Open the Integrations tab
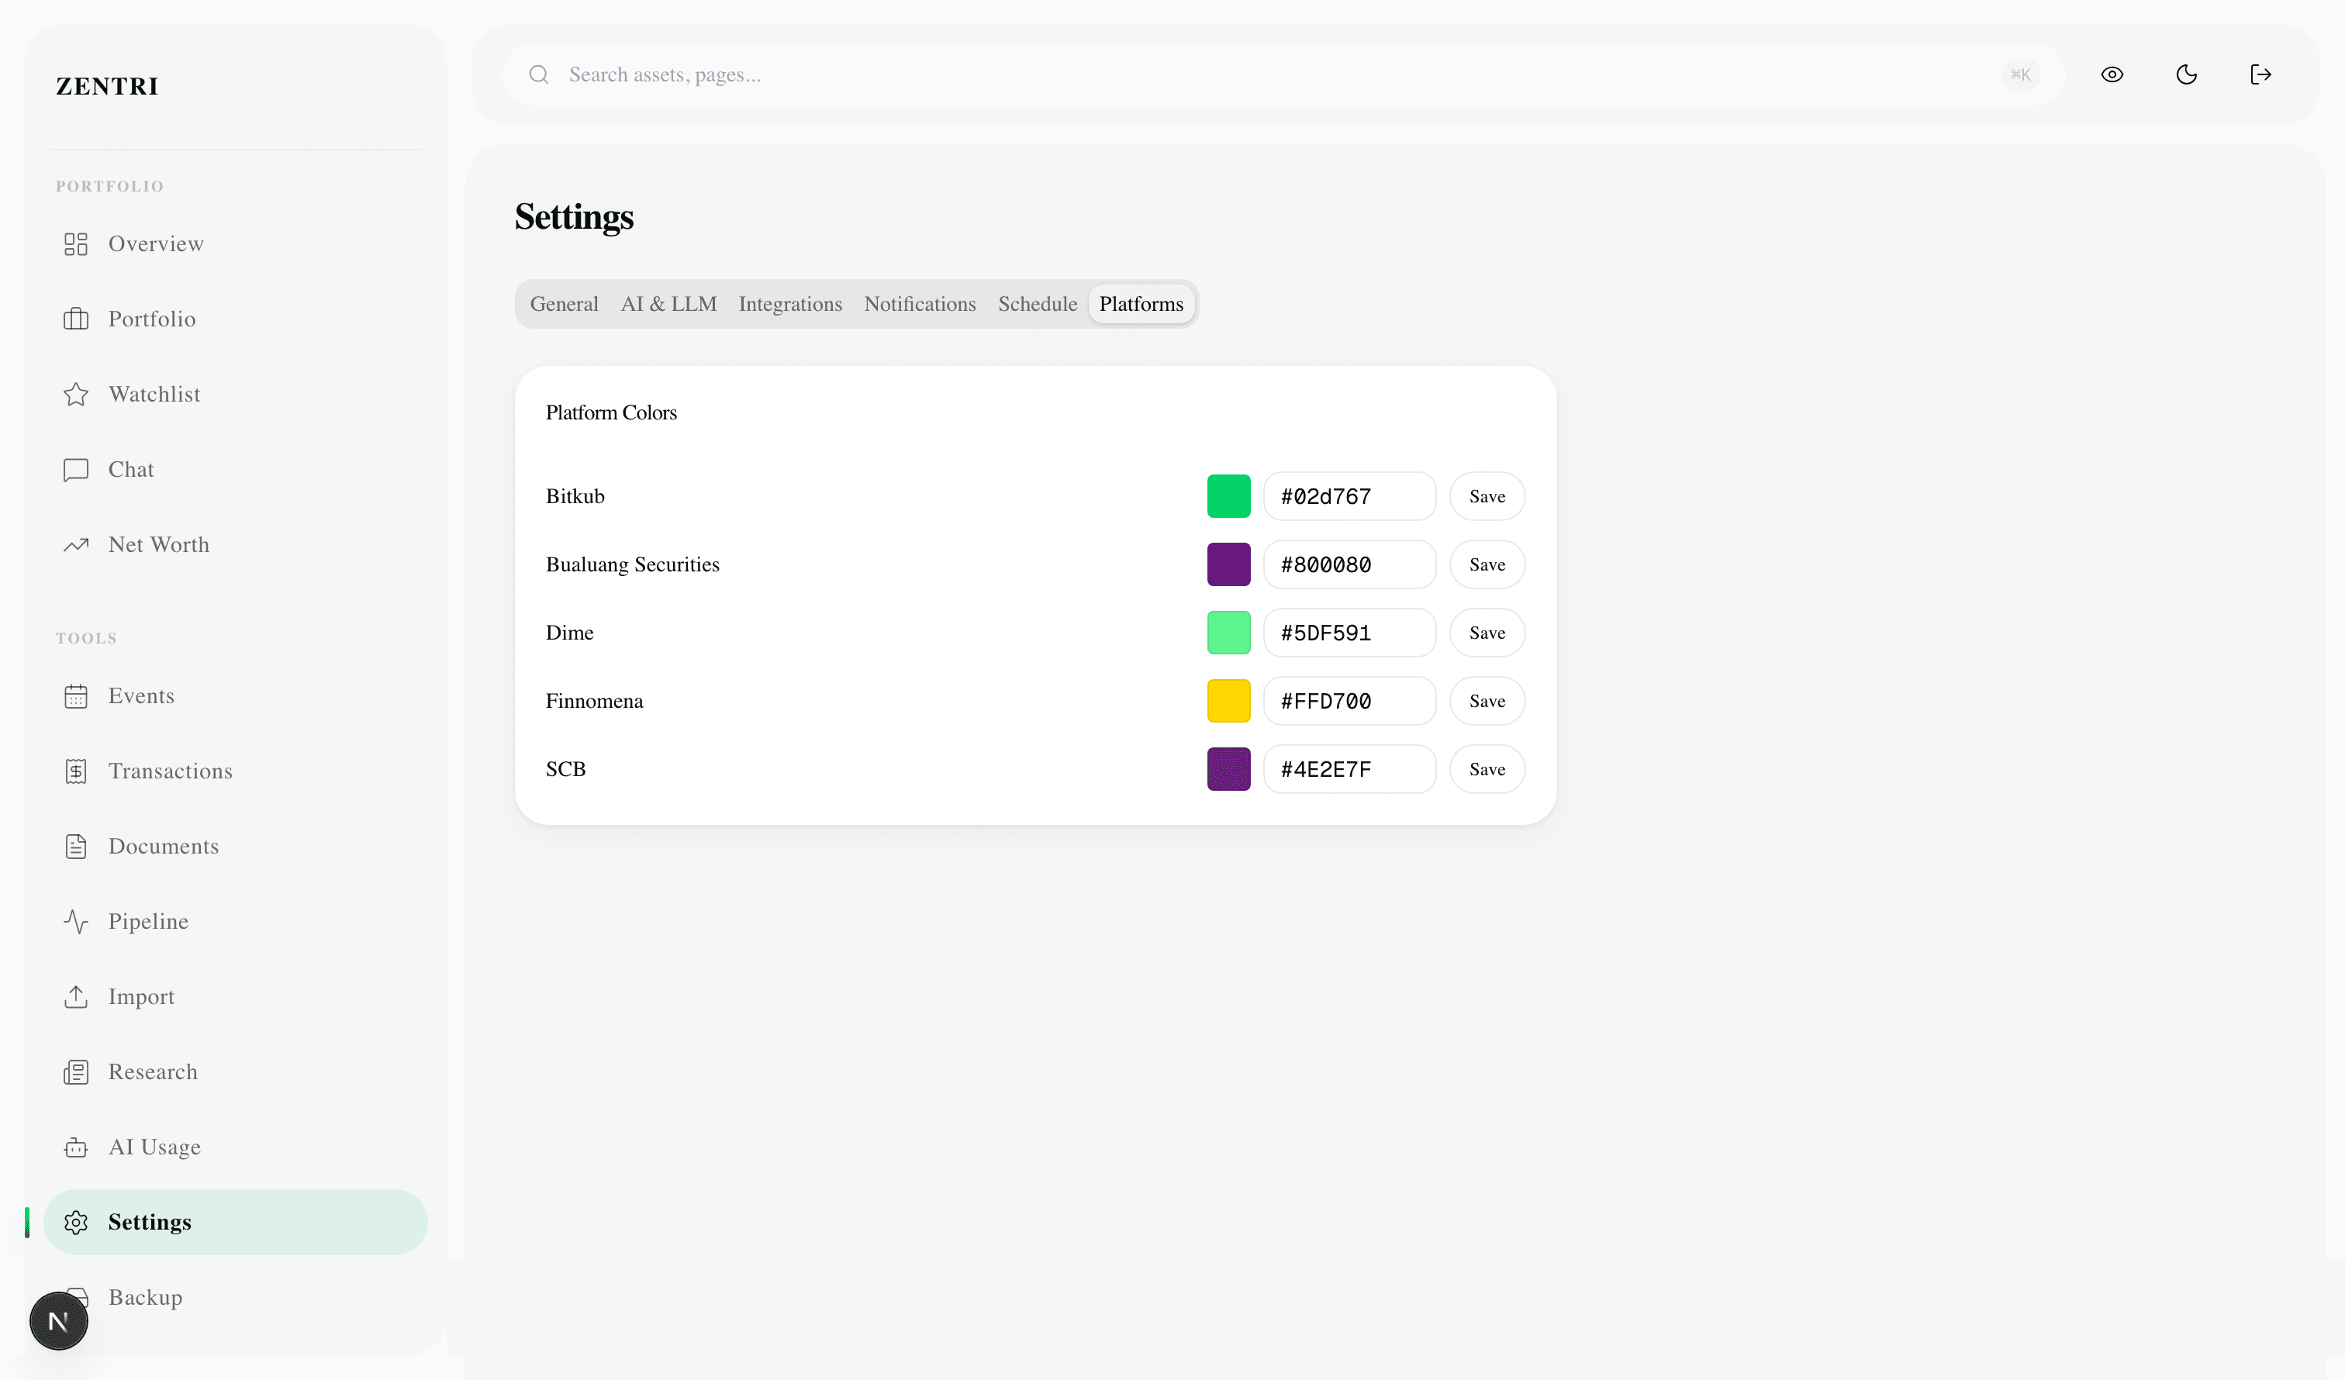The width and height of the screenshot is (2345, 1380). point(790,304)
